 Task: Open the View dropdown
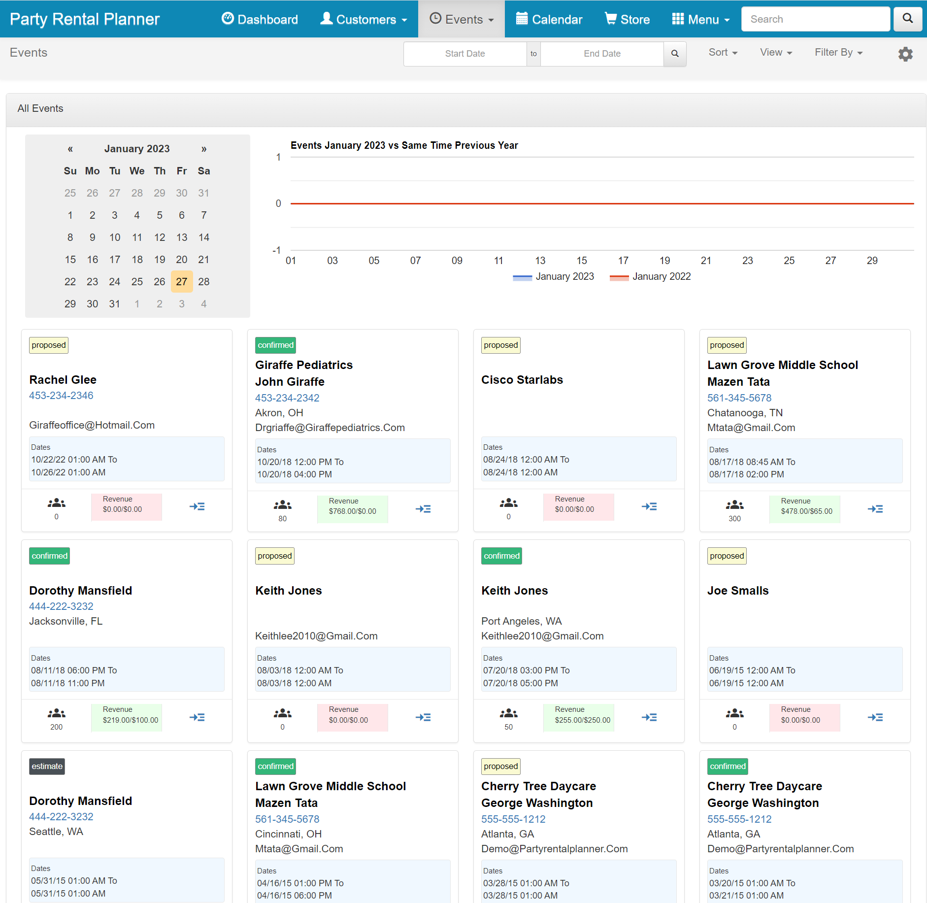point(776,52)
